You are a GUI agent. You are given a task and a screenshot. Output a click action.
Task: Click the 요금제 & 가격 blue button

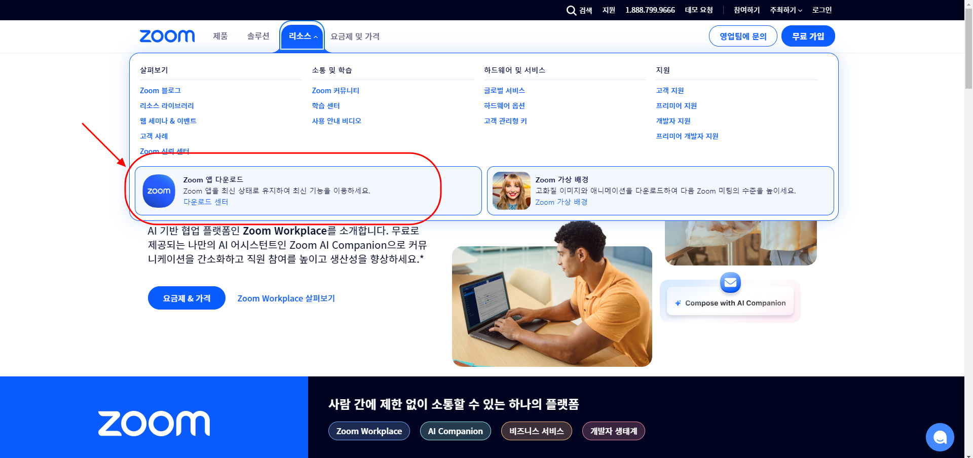186,298
